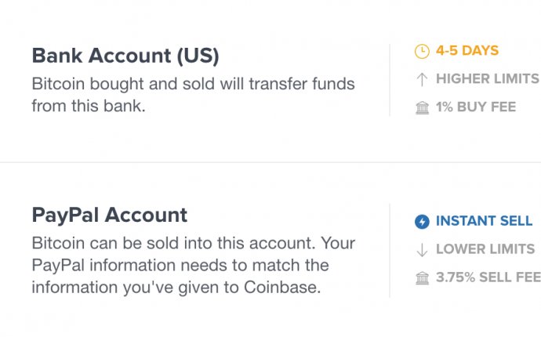
Task: Click the 4-5 DAYS label
Action: coord(467,51)
